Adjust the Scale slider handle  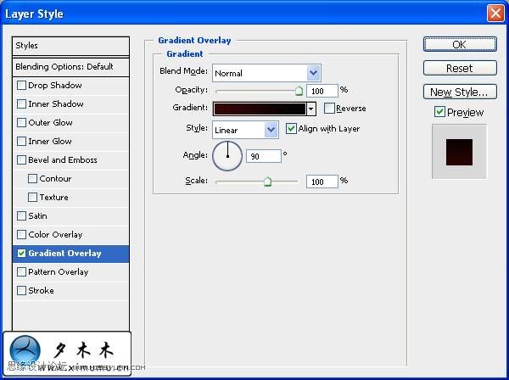pyautogui.click(x=267, y=182)
